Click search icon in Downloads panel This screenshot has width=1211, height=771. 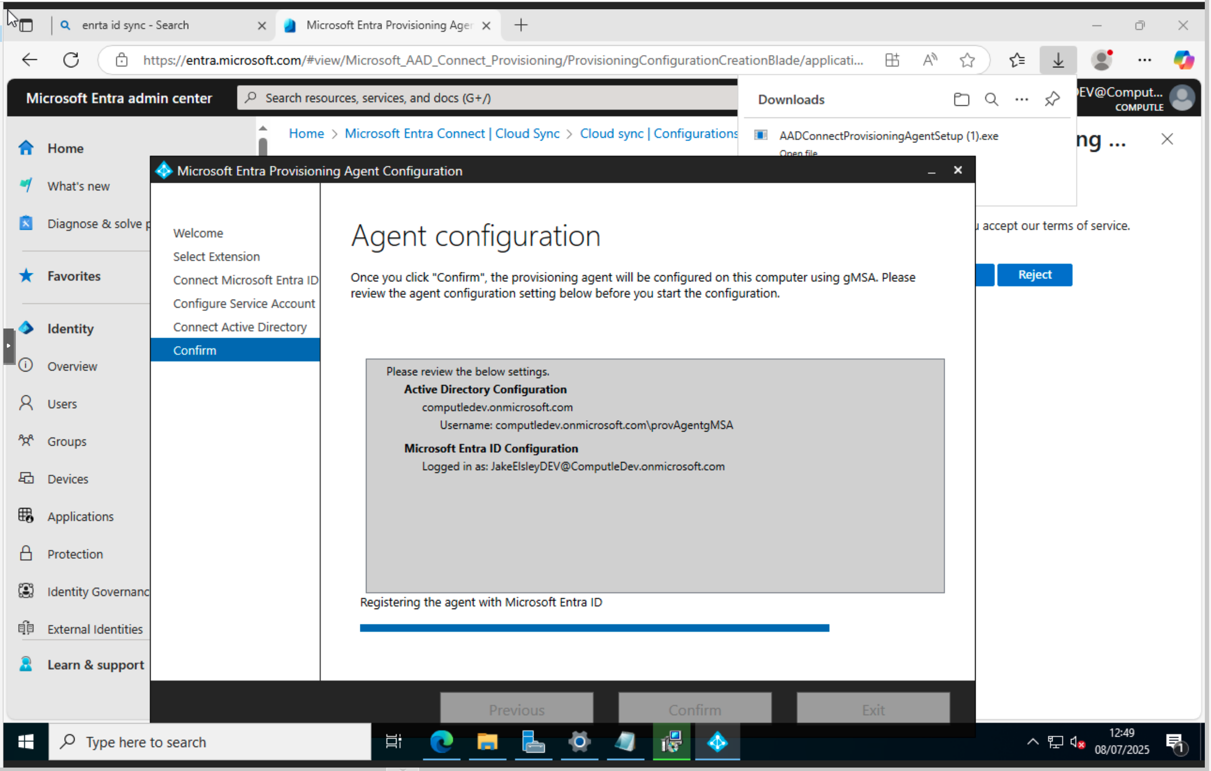pos(991,99)
